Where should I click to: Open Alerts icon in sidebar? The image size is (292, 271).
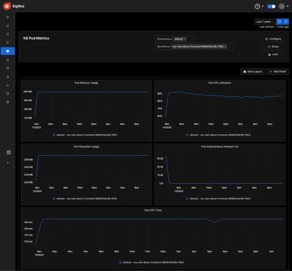coord(8,60)
